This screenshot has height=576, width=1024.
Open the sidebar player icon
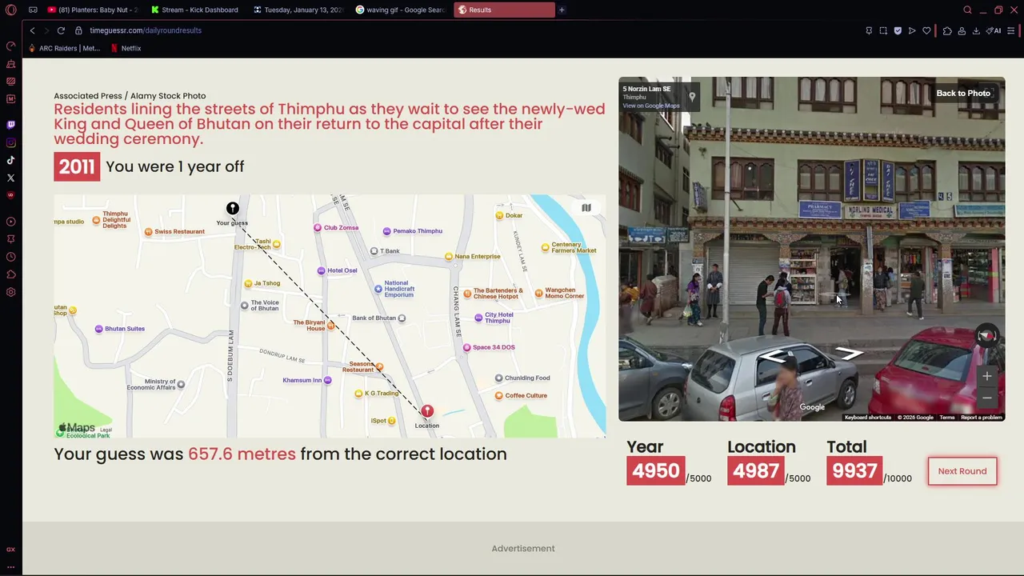click(10, 222)
